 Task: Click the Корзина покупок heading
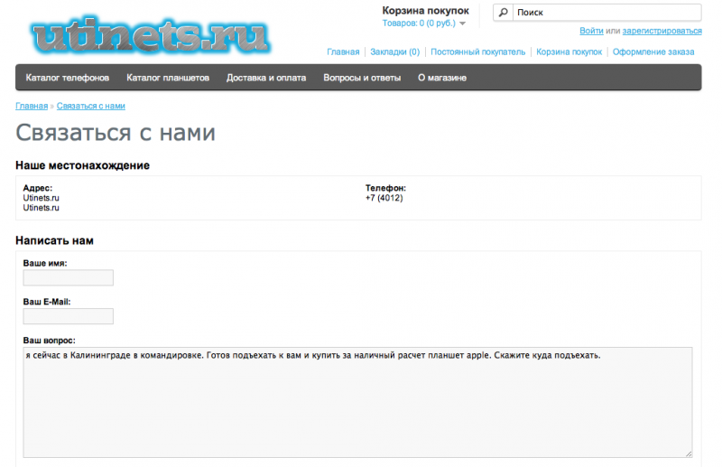point(425,11)
